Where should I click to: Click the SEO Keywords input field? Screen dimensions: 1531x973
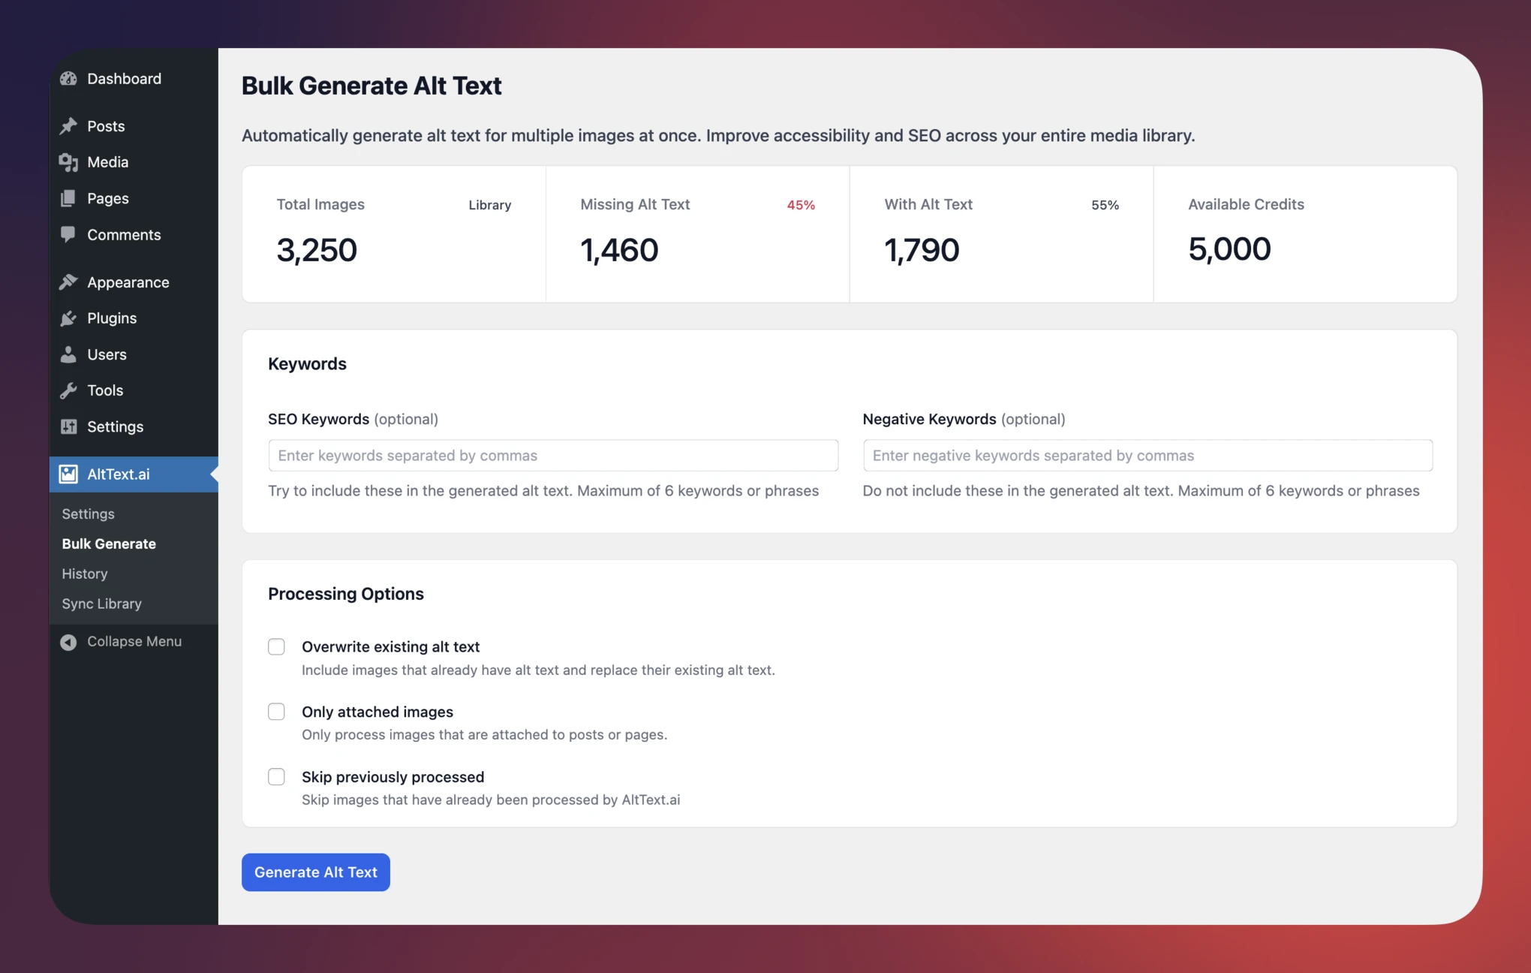[x=553, y=455]
